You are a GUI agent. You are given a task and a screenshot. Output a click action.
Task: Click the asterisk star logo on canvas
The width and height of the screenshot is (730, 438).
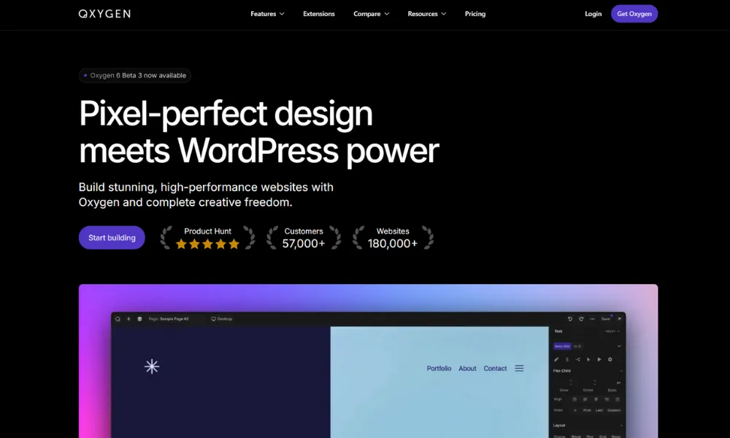[152, 366]
